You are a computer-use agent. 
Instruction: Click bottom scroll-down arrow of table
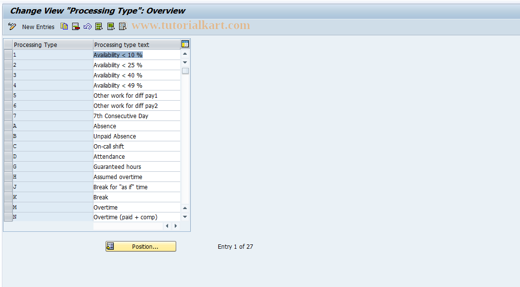[x=185, y=217]
